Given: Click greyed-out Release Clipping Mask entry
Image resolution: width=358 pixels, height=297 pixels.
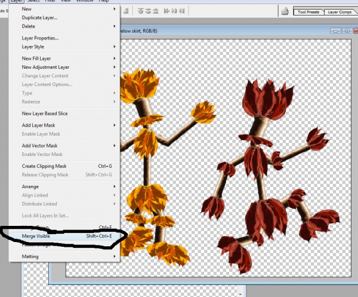Looking at the screenshot, I should [x=64, y=175].
